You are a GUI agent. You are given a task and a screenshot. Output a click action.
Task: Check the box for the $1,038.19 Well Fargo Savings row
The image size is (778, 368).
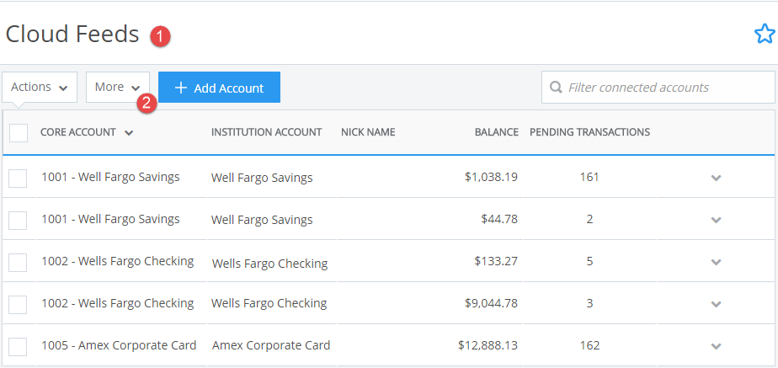[18, 178]
